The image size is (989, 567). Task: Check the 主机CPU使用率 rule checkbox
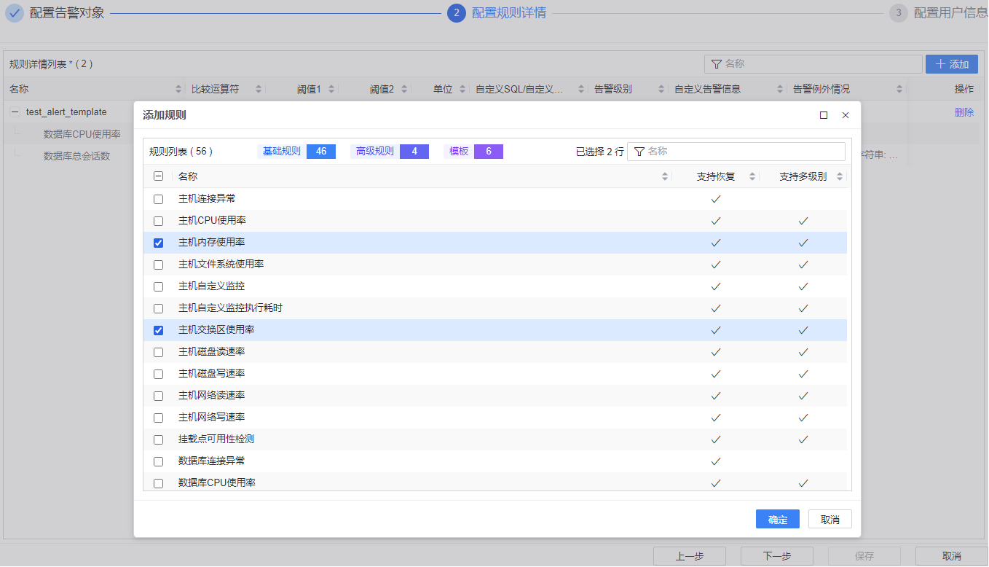(158, 221)
